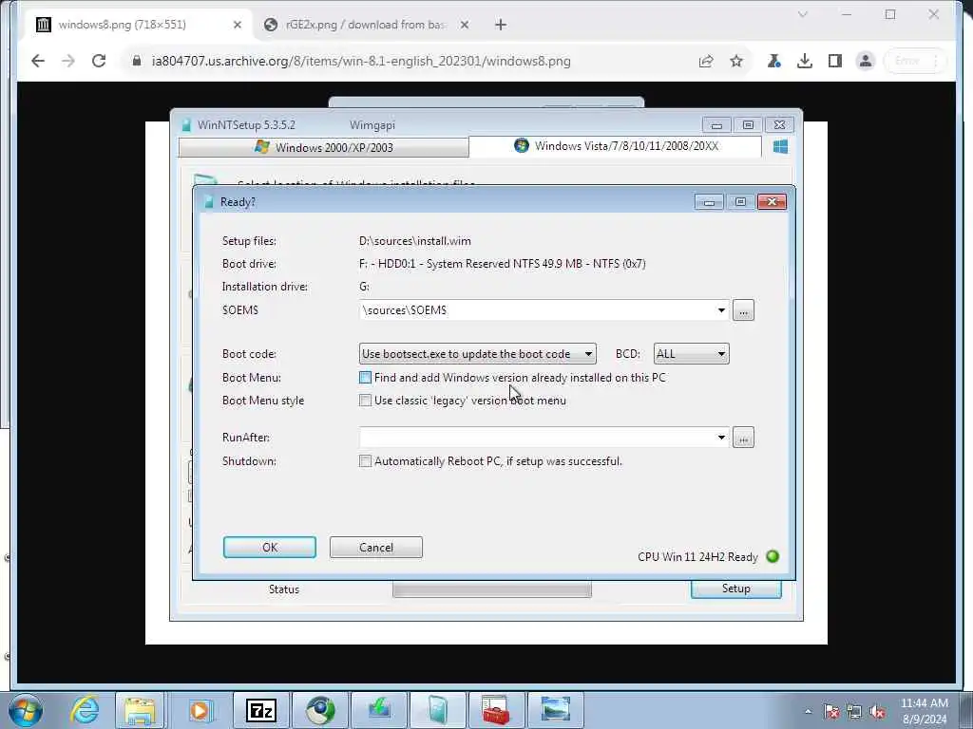
Task: Show hidden tray icons arrow
Action: pyautogui.click(x=808, y=712)
